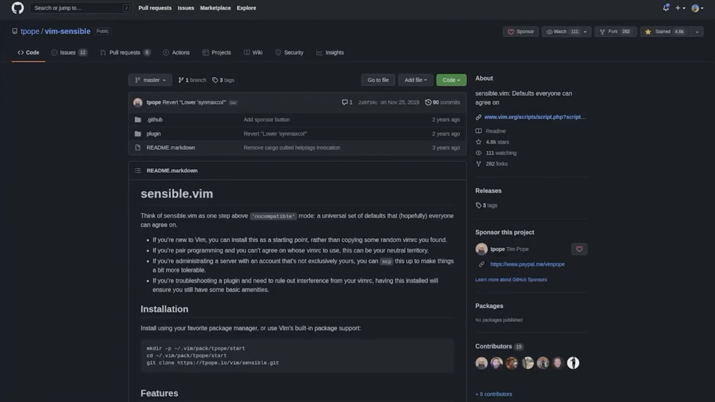This screenshot has width=715, height=402.
Task: Focus the Search or jump to field
Action: pos(80,8)
